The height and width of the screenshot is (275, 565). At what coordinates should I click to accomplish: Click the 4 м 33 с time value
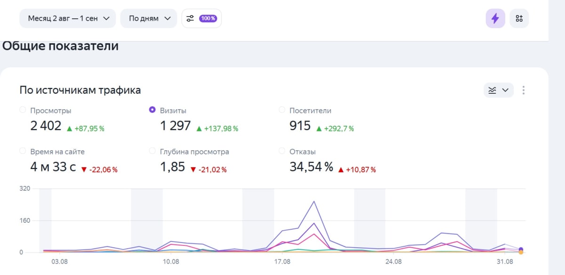[x=53, y=167]
